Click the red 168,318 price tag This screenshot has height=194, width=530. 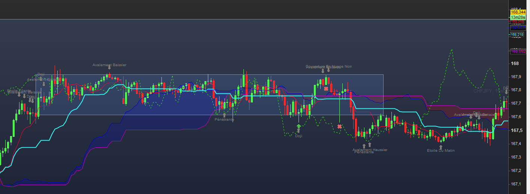coord(518,22)
